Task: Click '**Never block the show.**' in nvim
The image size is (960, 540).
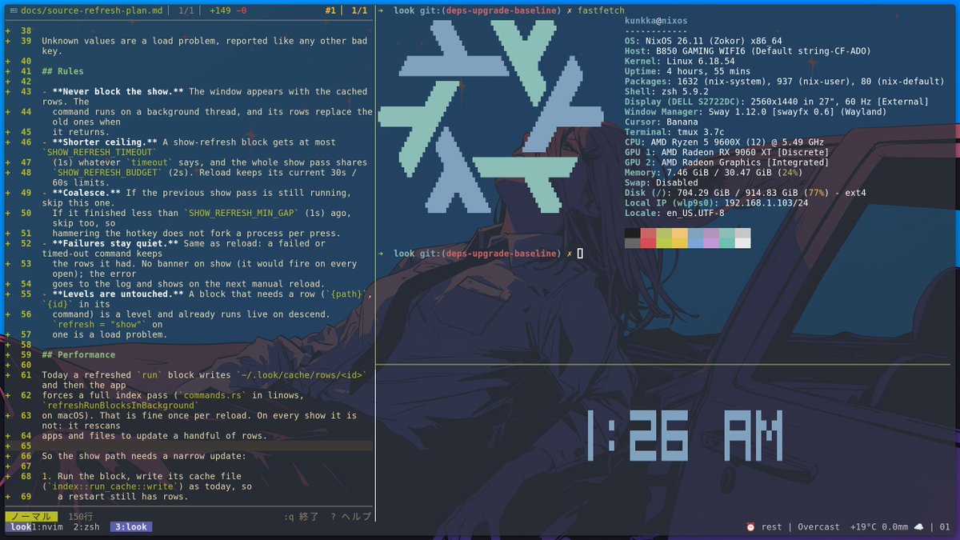Action: coord(118,91)
